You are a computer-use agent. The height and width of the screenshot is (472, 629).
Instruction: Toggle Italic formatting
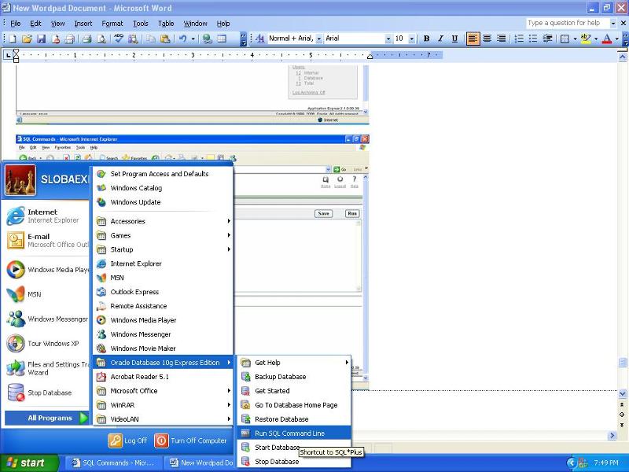click(x=440, y=39)
